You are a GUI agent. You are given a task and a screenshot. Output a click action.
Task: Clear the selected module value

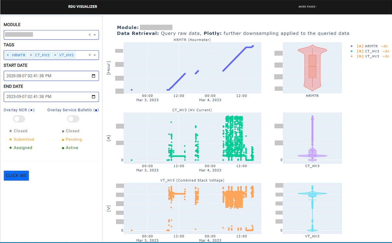pos(90,35)
